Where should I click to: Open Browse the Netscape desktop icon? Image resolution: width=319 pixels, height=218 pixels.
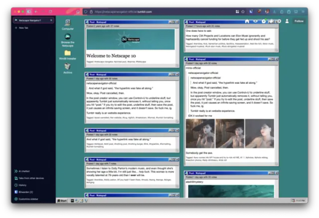click(68, 40)
